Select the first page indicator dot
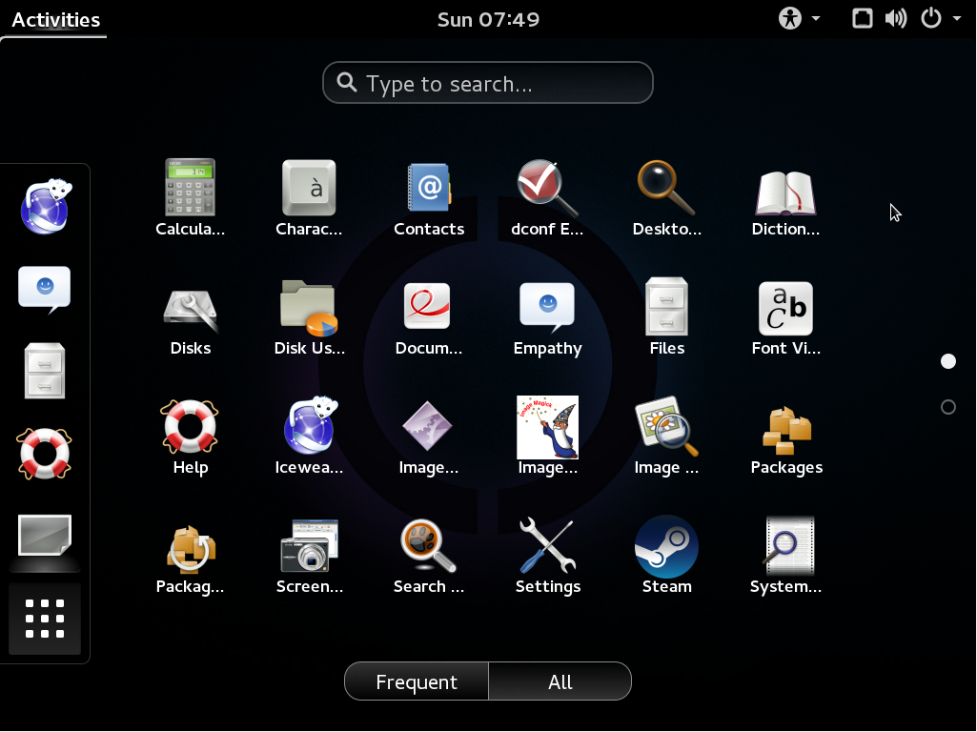This screenshot has height=732, width=977. (947, 361)
